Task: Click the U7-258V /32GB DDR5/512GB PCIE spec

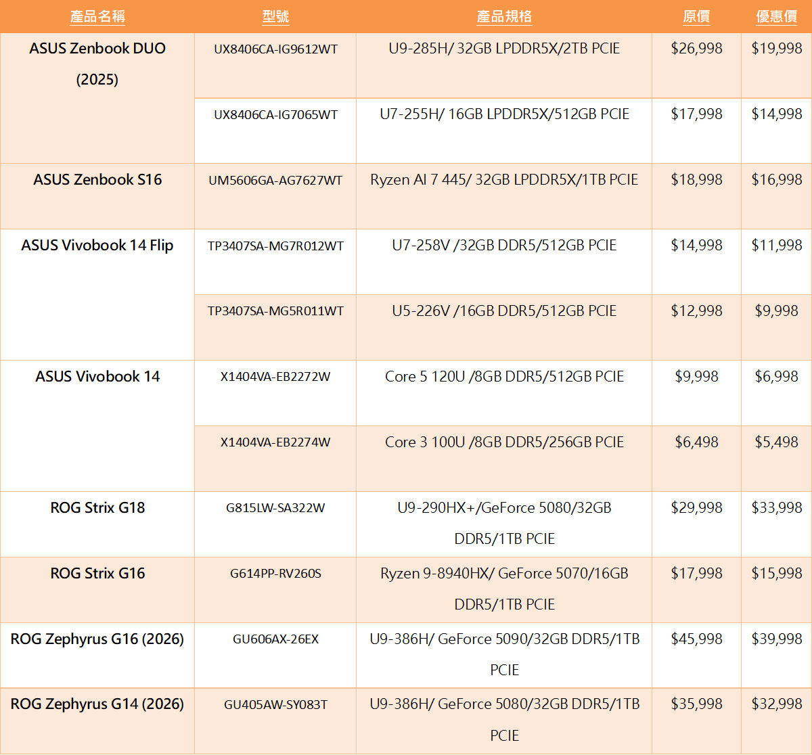Action: point(504,246)
